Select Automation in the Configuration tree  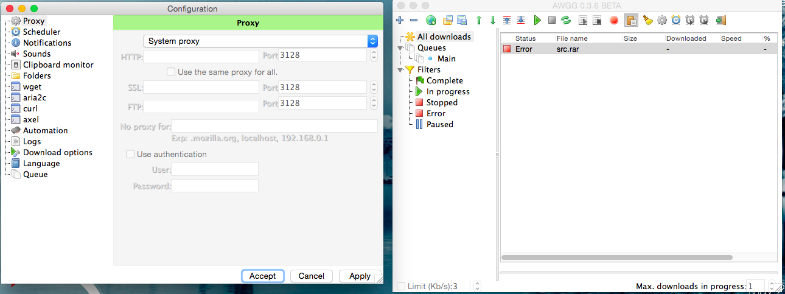45,130
